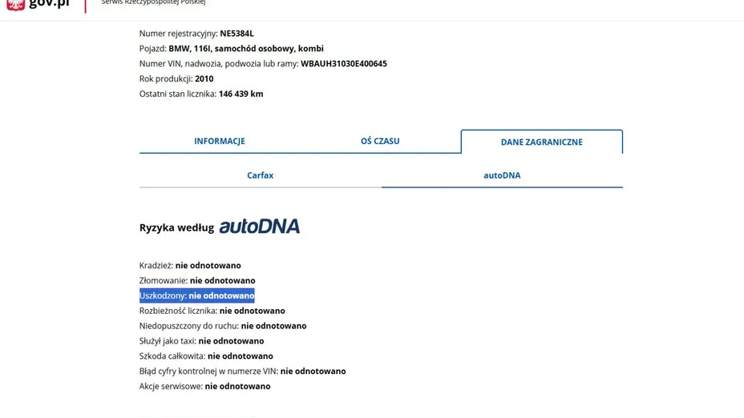
Task: Click the registration number NE5384L
Action: click(x=237, y=34)
